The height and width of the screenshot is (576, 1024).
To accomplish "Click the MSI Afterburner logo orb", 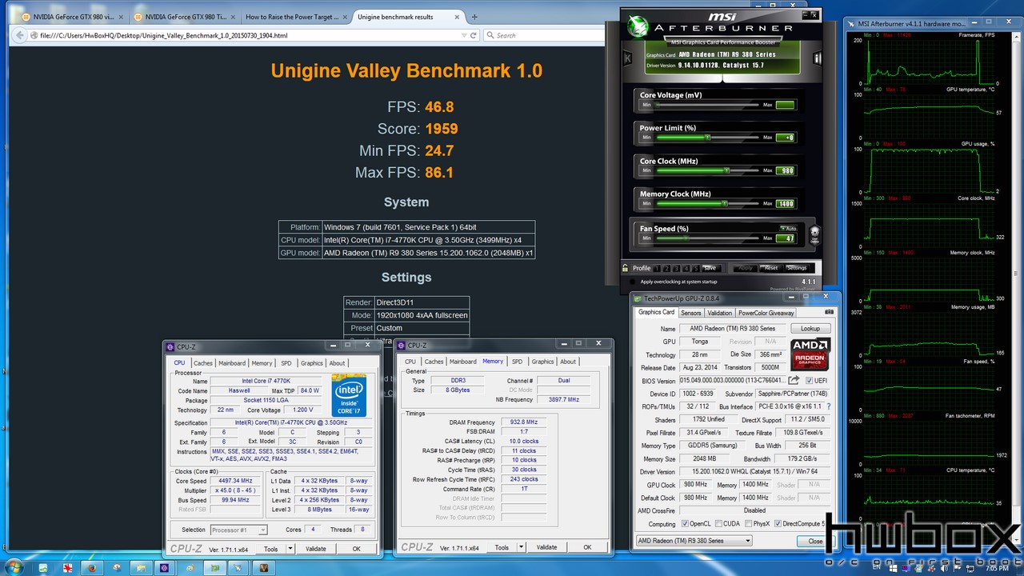I will [639, 26].
